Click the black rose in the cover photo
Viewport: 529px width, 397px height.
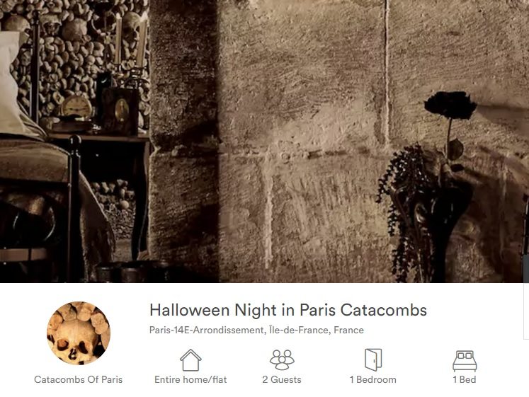click(450, 105)
